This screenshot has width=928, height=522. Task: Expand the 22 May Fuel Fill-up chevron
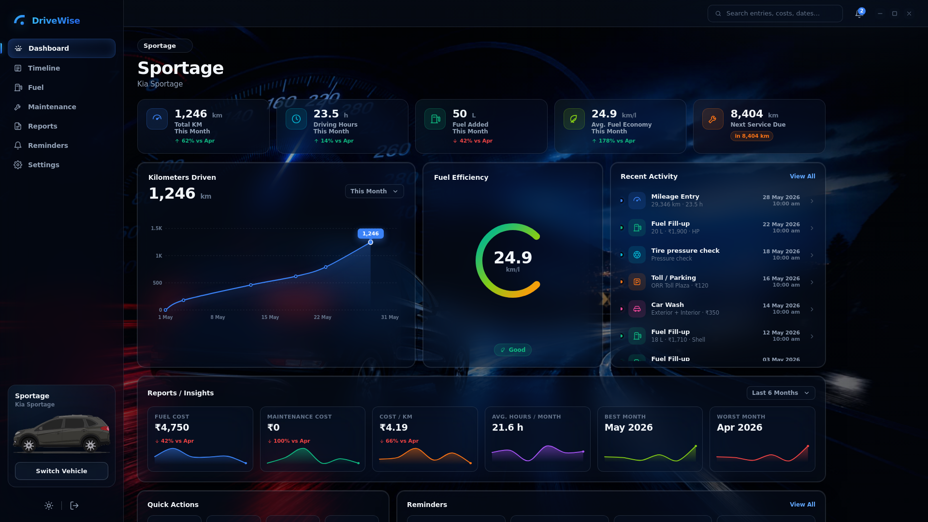coord(812,228)
